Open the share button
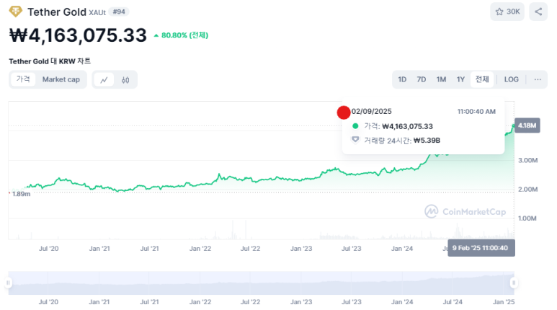Image resolution: width=557 pixels, height=310 pixels. (538, 12)
